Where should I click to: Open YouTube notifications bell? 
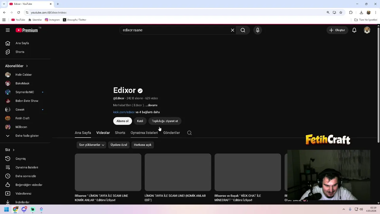click(x=354, y=30)
